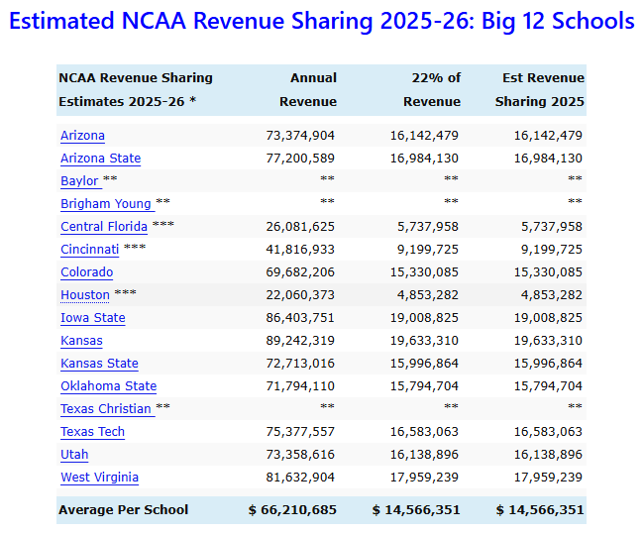Open the Cincinnati school link
The height and width of the screenshot is (534, 644).
[90, 250]
